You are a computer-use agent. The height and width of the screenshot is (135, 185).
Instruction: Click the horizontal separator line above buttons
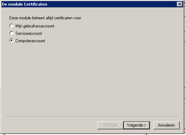(92, 117)
